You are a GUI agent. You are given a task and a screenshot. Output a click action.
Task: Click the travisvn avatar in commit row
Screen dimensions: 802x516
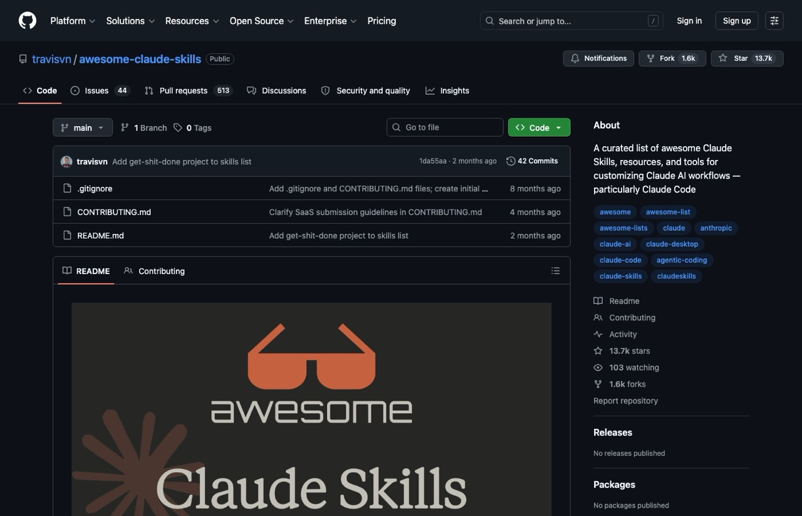click(x=66, y=162)
